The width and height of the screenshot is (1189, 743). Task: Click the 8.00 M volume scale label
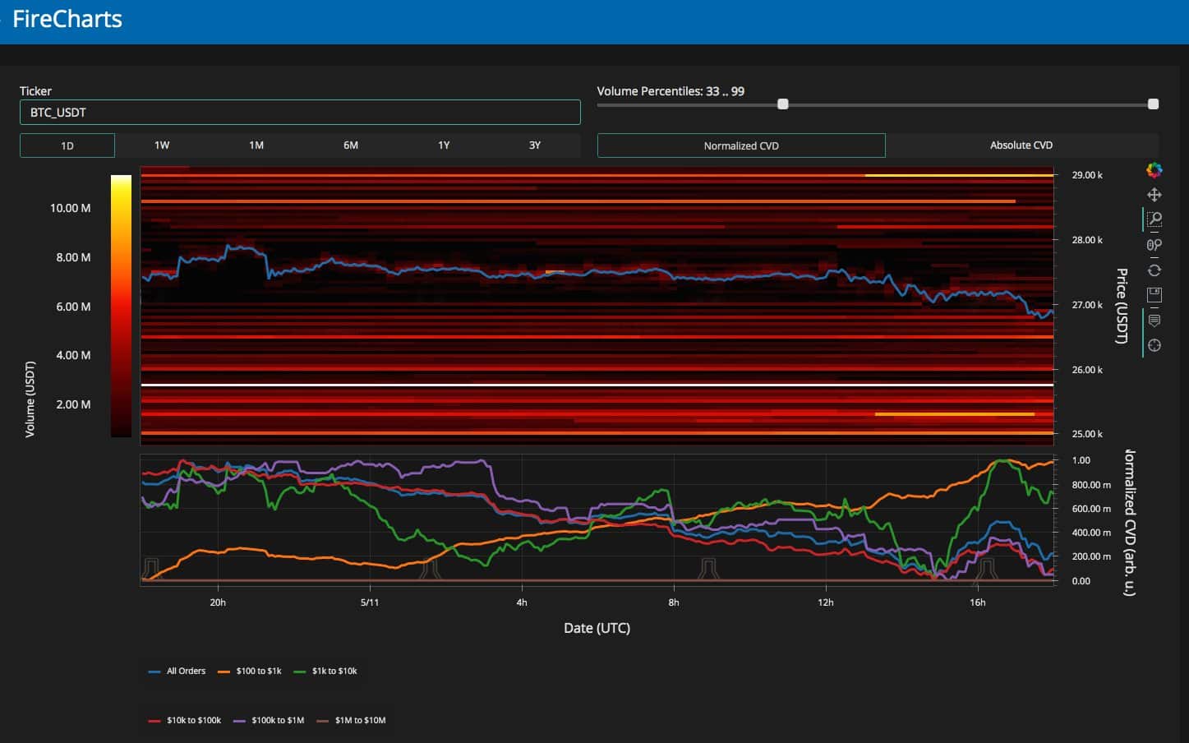click(x=73, y=257)
